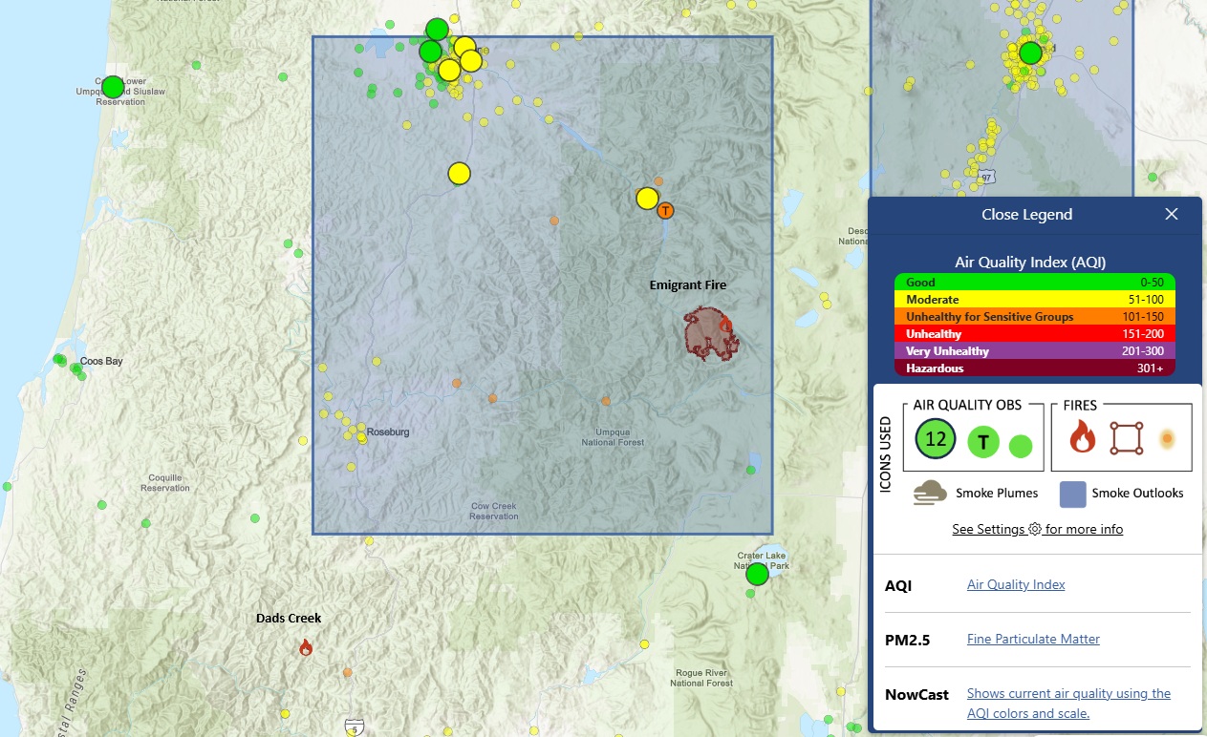Click the Close Legend header text
Screen dimensions: 1207x737
pos(1026,215)
